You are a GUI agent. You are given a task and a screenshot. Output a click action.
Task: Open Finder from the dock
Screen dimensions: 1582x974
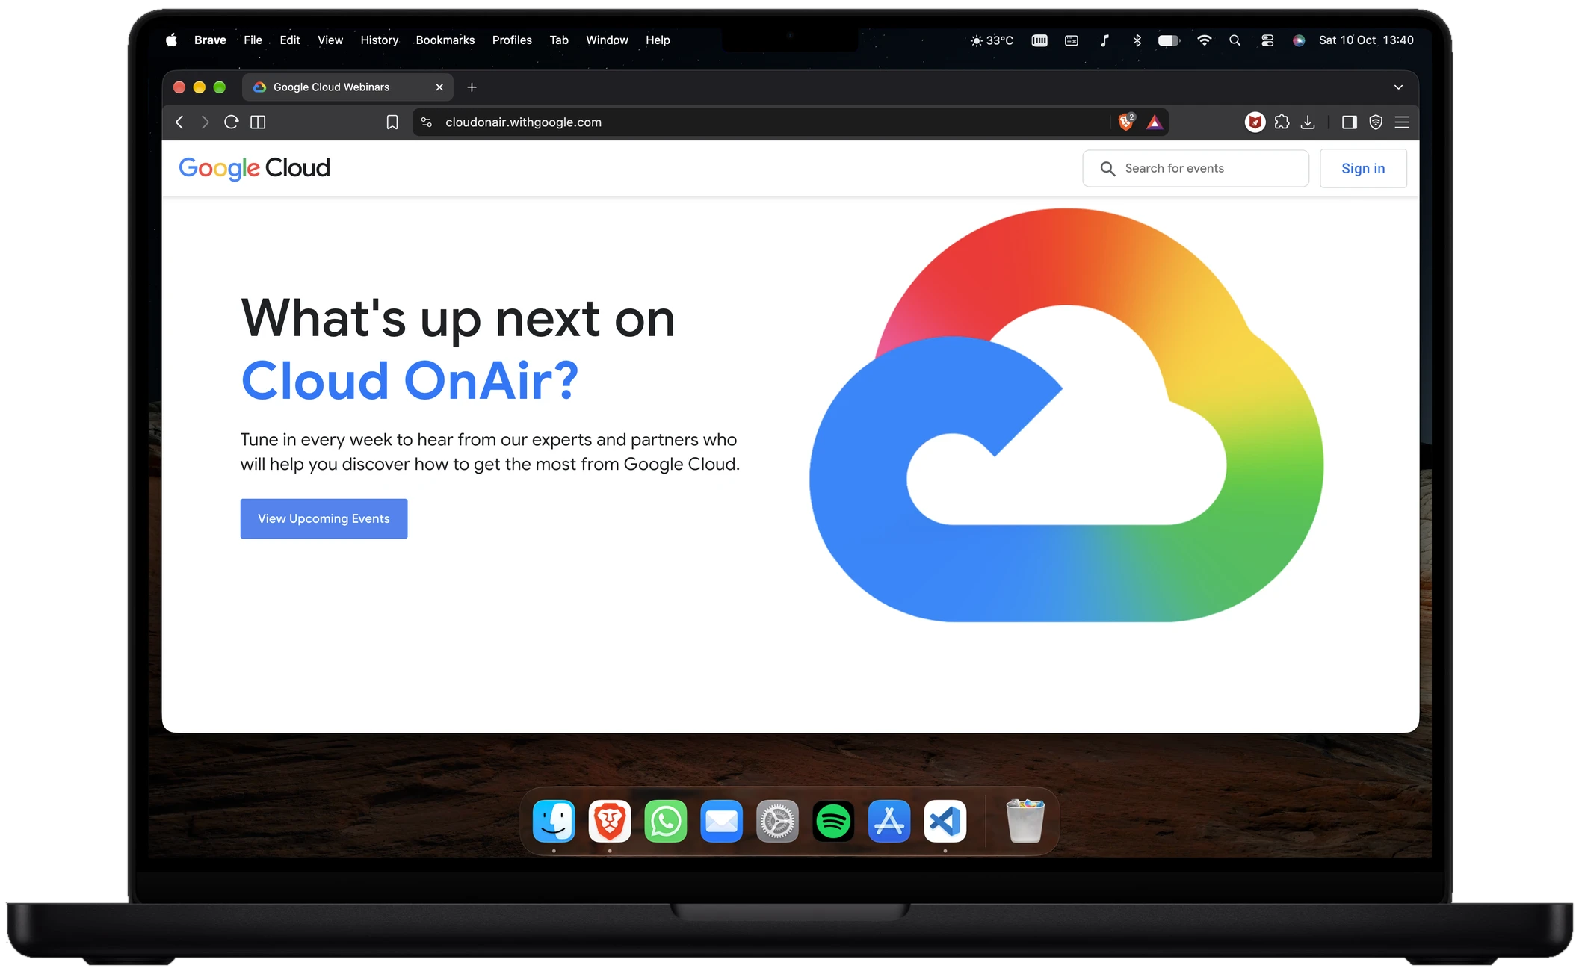pyautogui.click(x=554, y=822)
